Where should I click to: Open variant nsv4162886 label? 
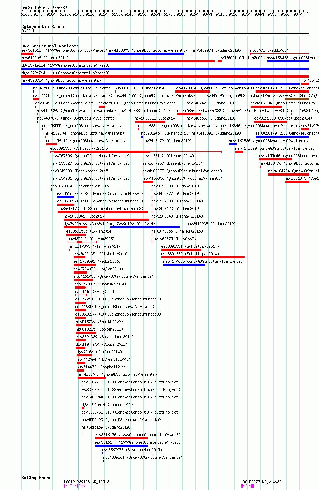coord(268,141)
